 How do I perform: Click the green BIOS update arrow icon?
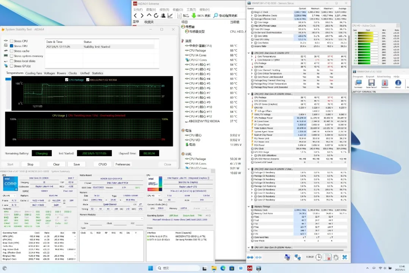pyautogui.click(x=194, y=16)
